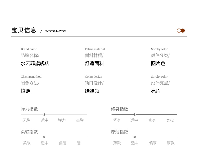Click 适中 under 柔软指数
The image size is (198, 165).
click(x=45, y=143)
